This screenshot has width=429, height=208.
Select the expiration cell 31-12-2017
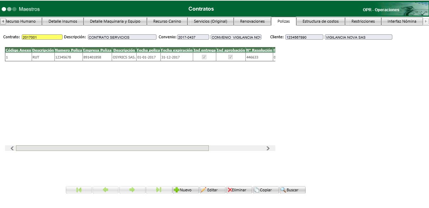[177, 57]
